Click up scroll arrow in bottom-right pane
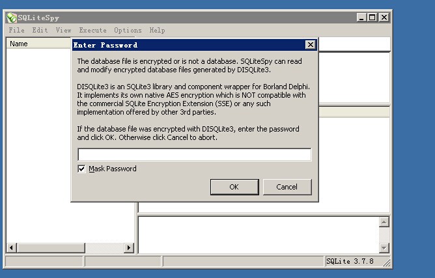This screenshot has width=435, height=278. click(x=384, y=223)
